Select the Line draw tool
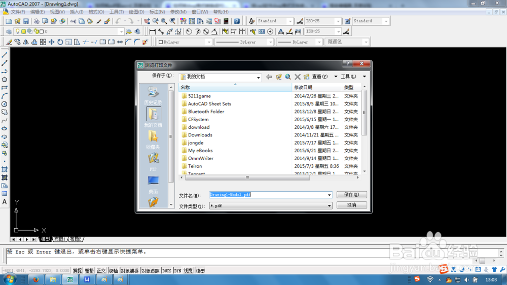The image size is (507, 285). (x=5, y=55)
